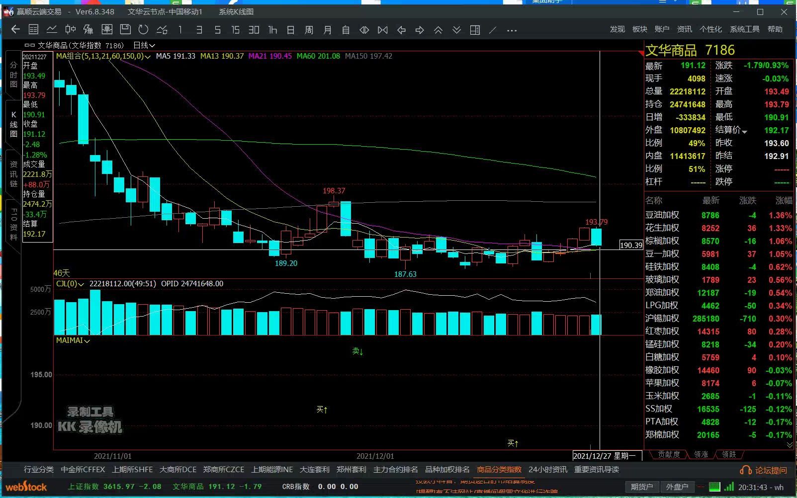Open the 24小时资讯 bottom tab
This screenshot has width=797, height=498.
(x=548, y=470)
